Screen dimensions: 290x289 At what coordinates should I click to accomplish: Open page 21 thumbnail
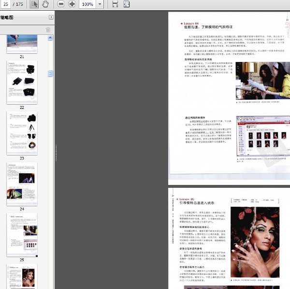[x=22, y=44]
